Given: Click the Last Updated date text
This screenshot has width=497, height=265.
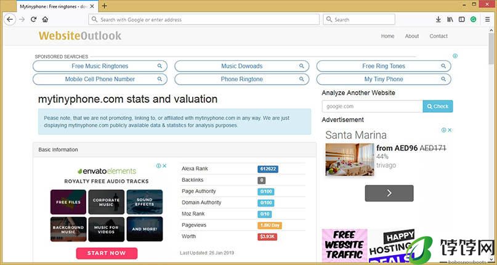Looking at the screenshot, I should [207, 253].
